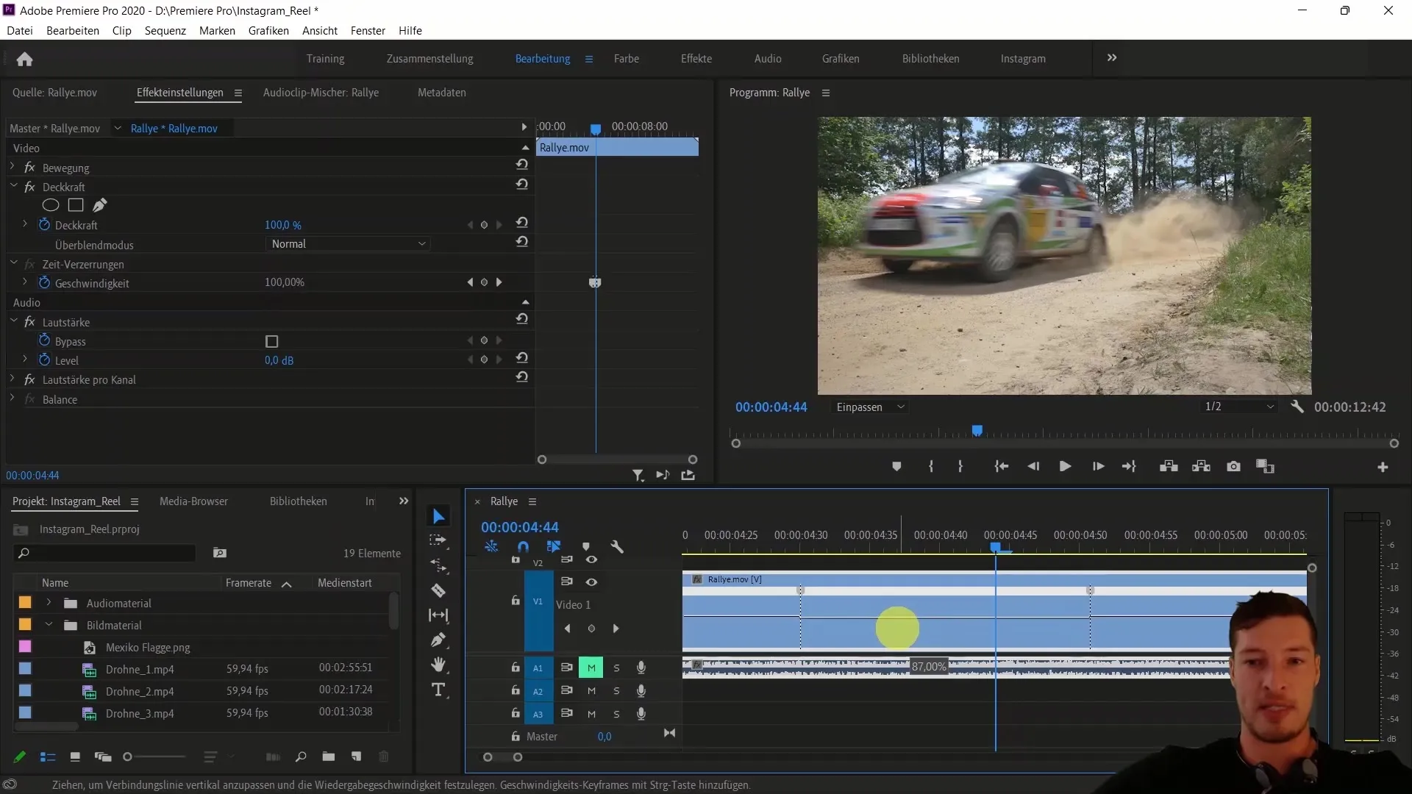This screenshot has height=794, width=1412.
Task: Add marker in Program monitor
Action: pos(896,467)
